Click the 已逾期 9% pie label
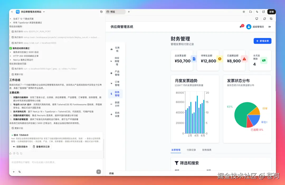The image size is (285, 185). pos(257,130)
